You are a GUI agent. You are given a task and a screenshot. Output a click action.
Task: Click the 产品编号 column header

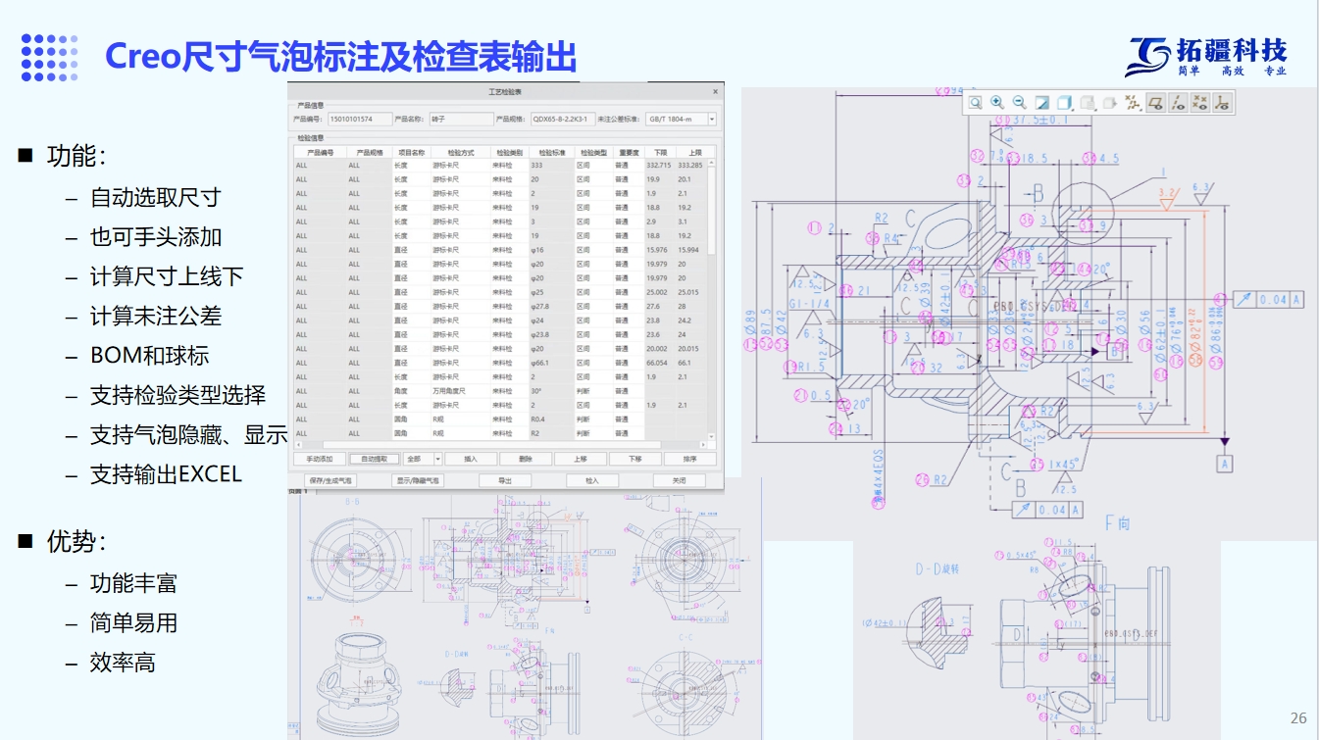pyautogui.click(x=320, y=153)
